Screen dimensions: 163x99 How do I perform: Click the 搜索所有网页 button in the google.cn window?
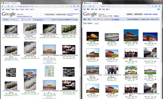tap(139, 14)
